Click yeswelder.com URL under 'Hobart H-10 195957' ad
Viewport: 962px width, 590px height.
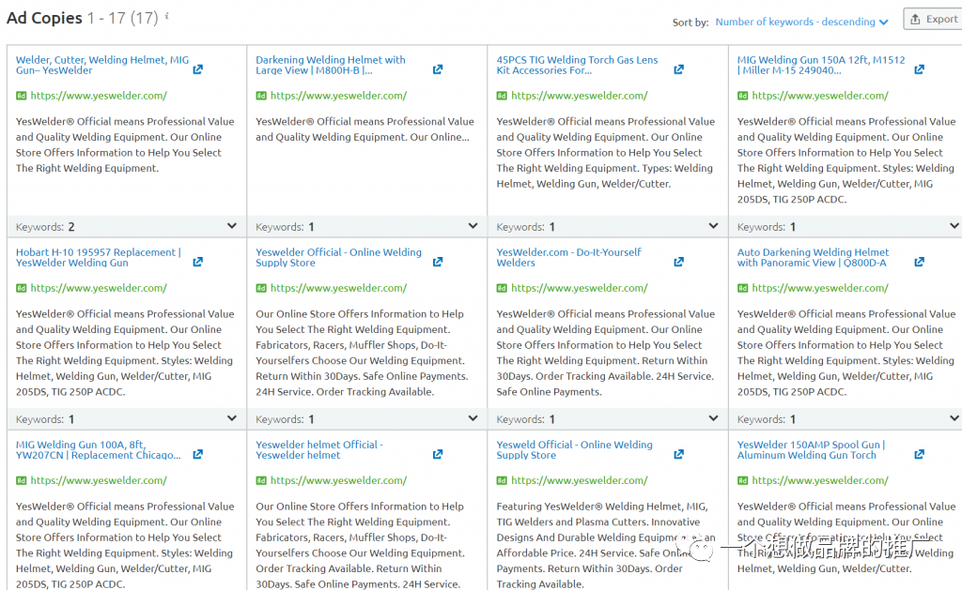pyautogui.click(x=99, y=288)
